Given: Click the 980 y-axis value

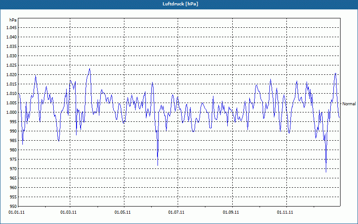Looking at the screenshot, I should click(x=13, y=150).
